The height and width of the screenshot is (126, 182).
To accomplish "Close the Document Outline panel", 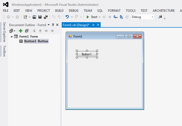I will 57,25.
